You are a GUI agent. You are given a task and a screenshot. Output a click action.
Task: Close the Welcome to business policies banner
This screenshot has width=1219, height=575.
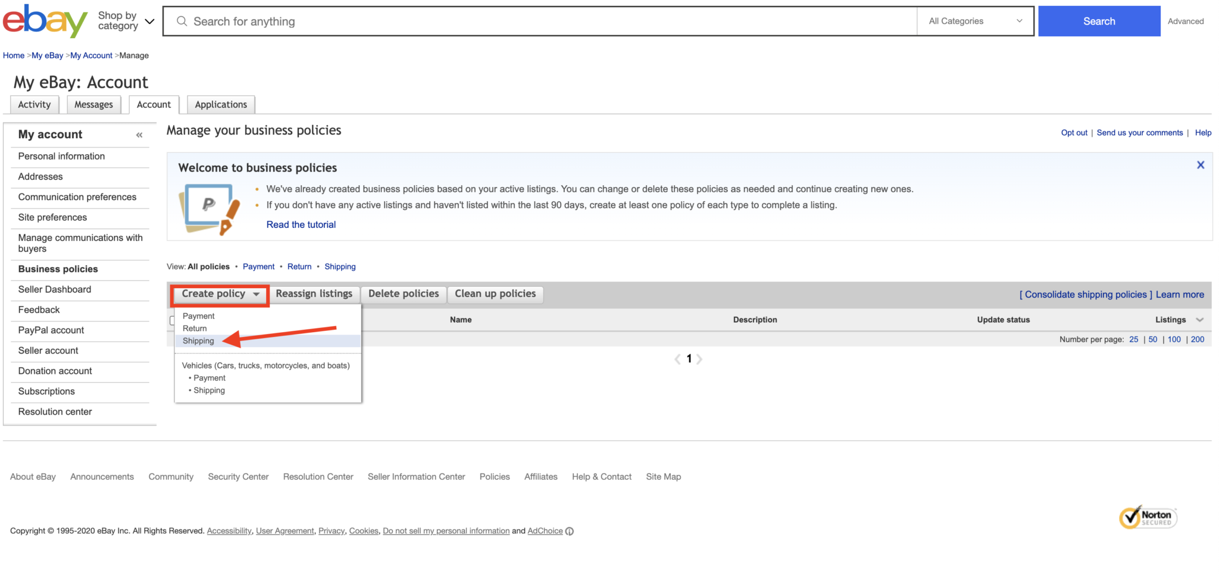pos(1200,165)
